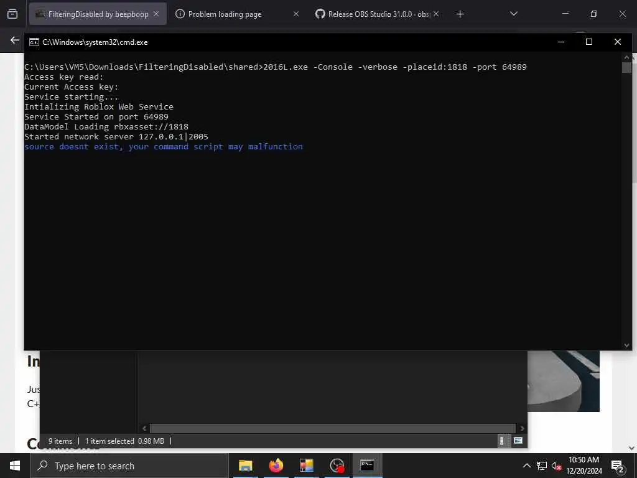Expand the list all tabs dropdown
The height and width of the screenshot is (478, 637).
click(513, 14)
